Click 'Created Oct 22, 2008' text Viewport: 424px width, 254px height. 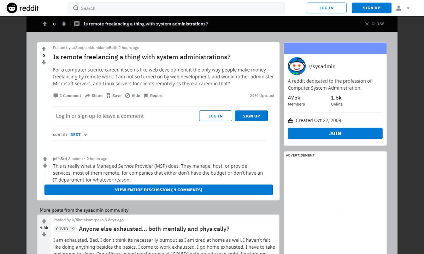tap(318, 121)
